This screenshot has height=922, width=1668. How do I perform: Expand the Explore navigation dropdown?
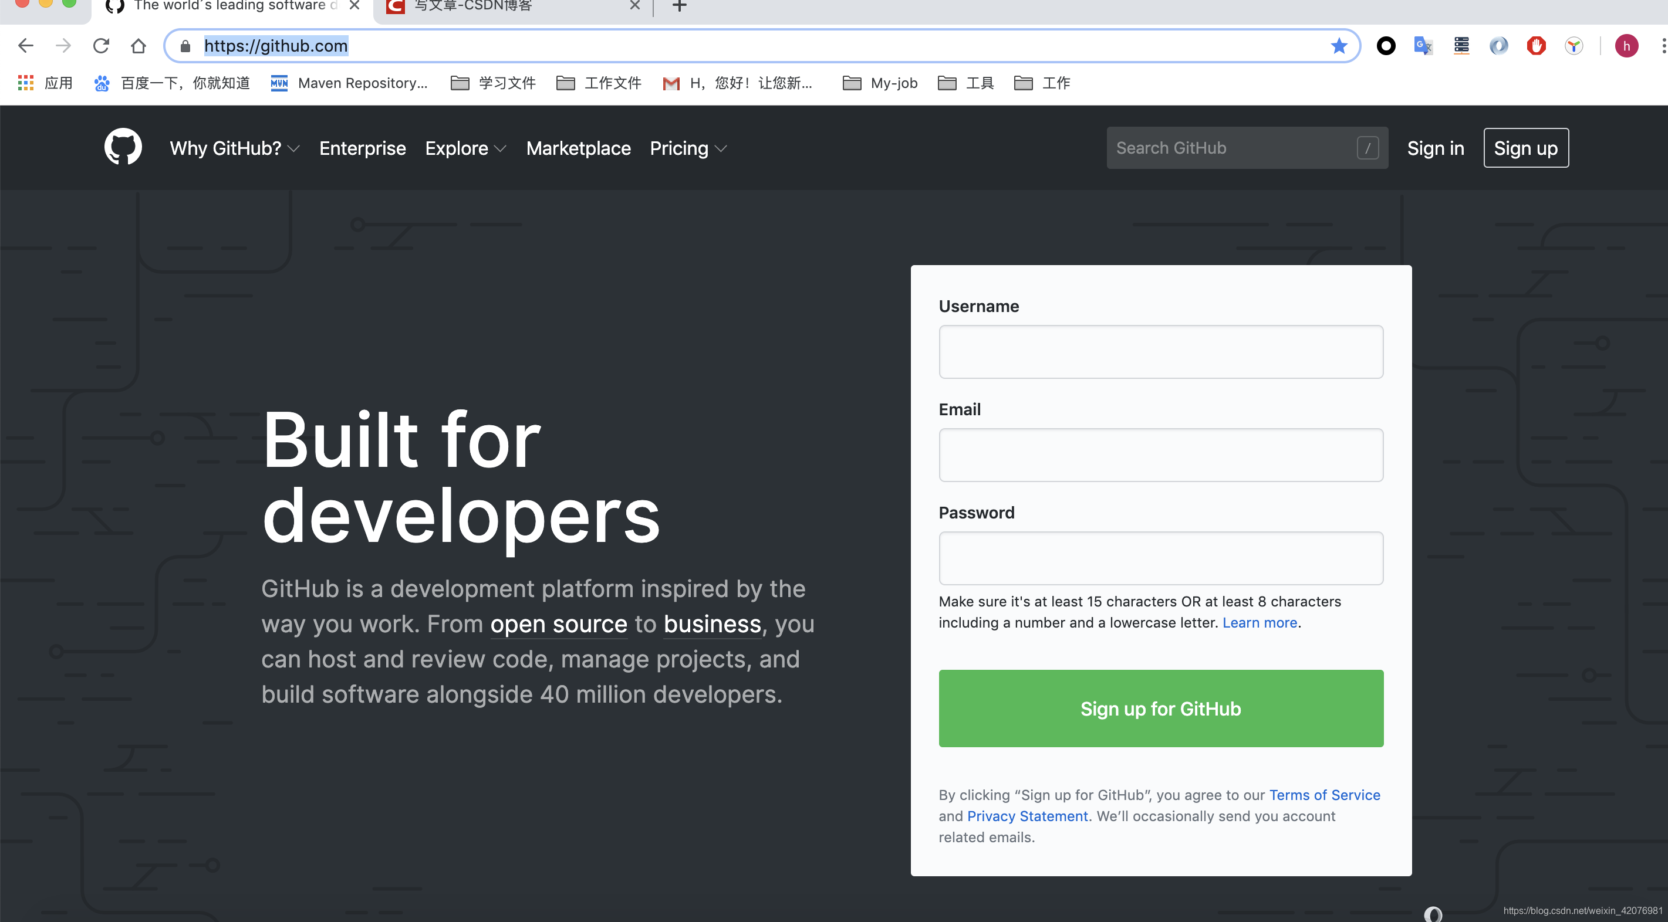coord(466,148)
